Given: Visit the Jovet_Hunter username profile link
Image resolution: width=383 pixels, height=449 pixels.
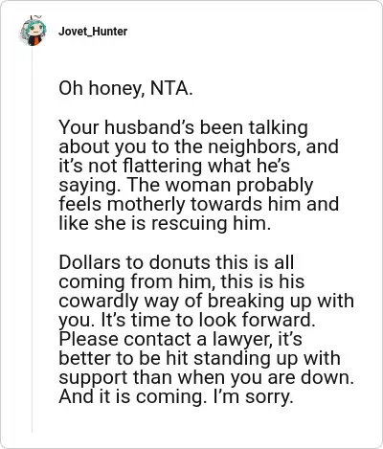Looking at the screenshot, I should (93, 32).
